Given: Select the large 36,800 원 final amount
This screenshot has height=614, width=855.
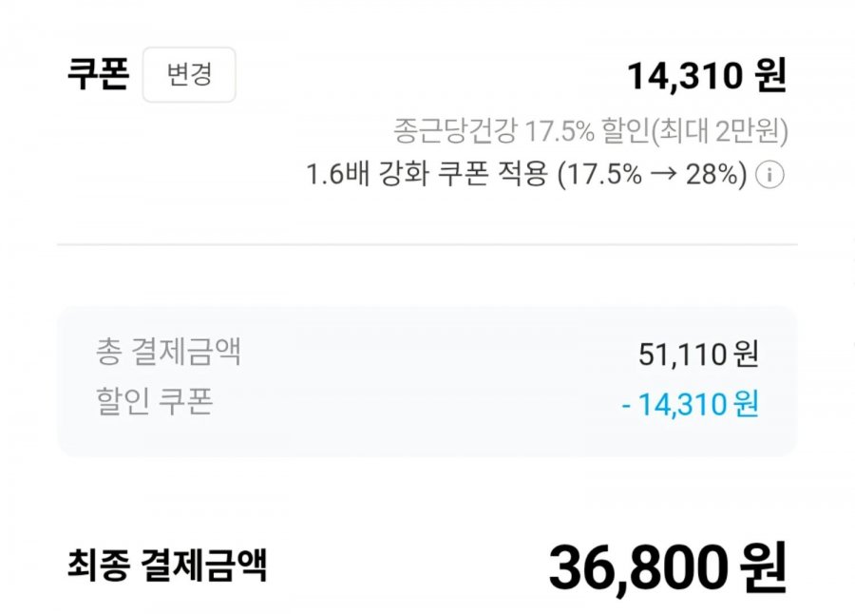Looking at the screenshot, I should point(667,567).
